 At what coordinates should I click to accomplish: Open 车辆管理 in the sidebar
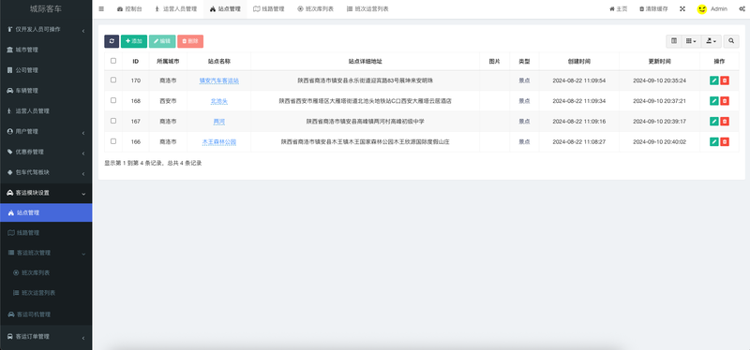point(46,91)
